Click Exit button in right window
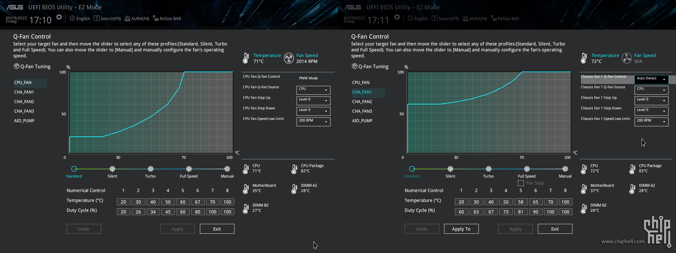 (x=555, y=229)
